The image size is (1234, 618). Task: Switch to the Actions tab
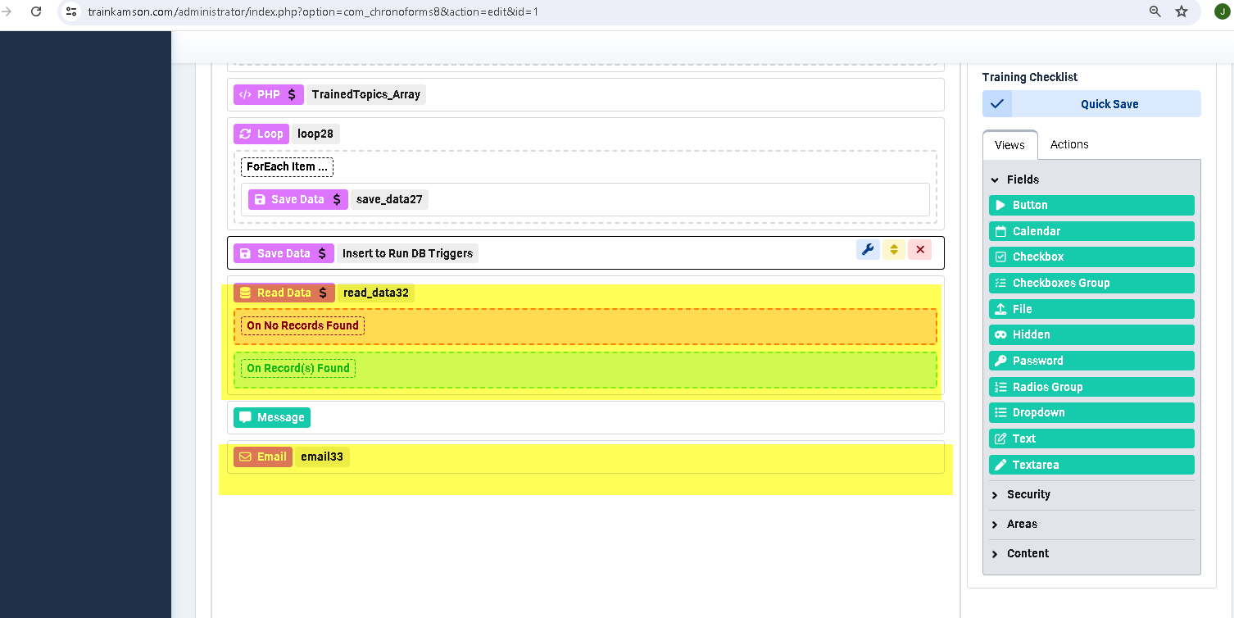pyautogui.click(x=1069, y=144)
